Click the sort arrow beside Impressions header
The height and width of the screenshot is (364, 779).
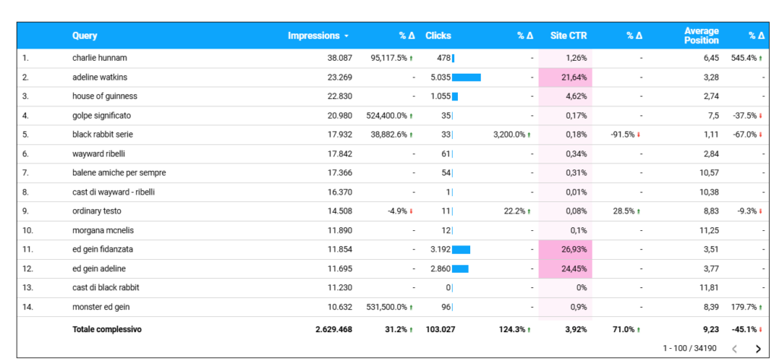(347, 36)
